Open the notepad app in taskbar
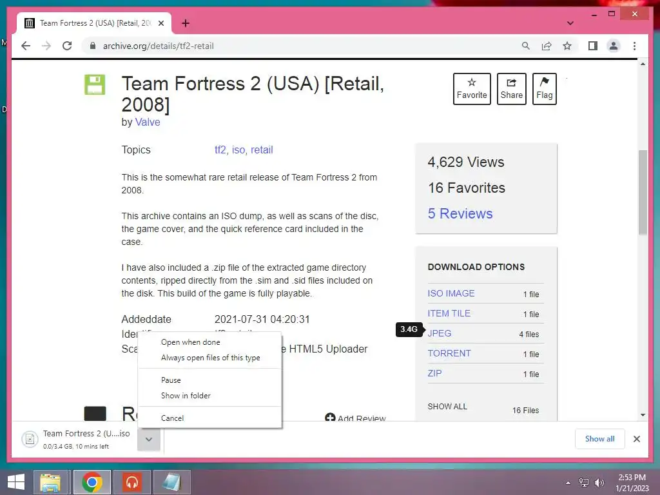 point(171,482)
